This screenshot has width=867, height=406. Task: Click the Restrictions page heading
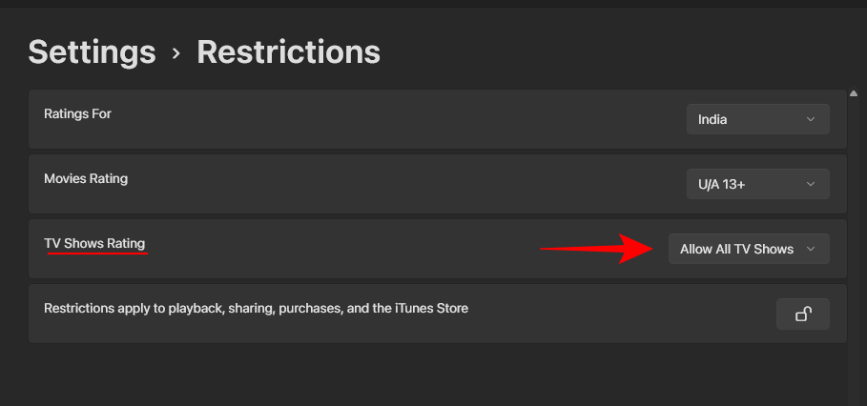[288, 51]
